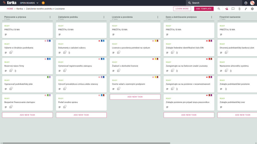Click checklist icon on Bezpečné financovanie startupov
This screenshot has width=257, height=144.
11,107
